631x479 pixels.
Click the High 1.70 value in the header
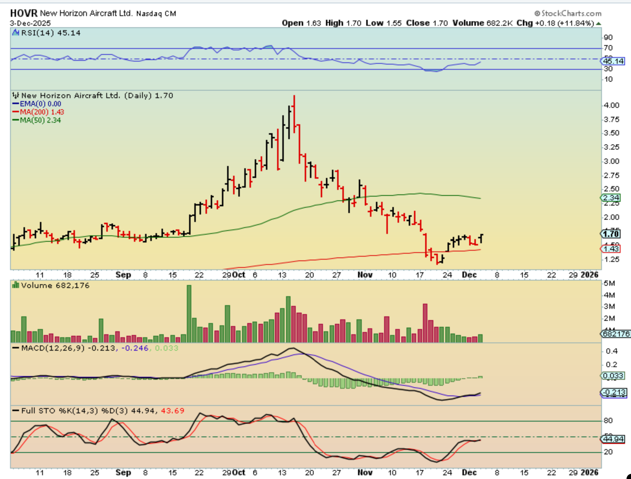point(343,23)
